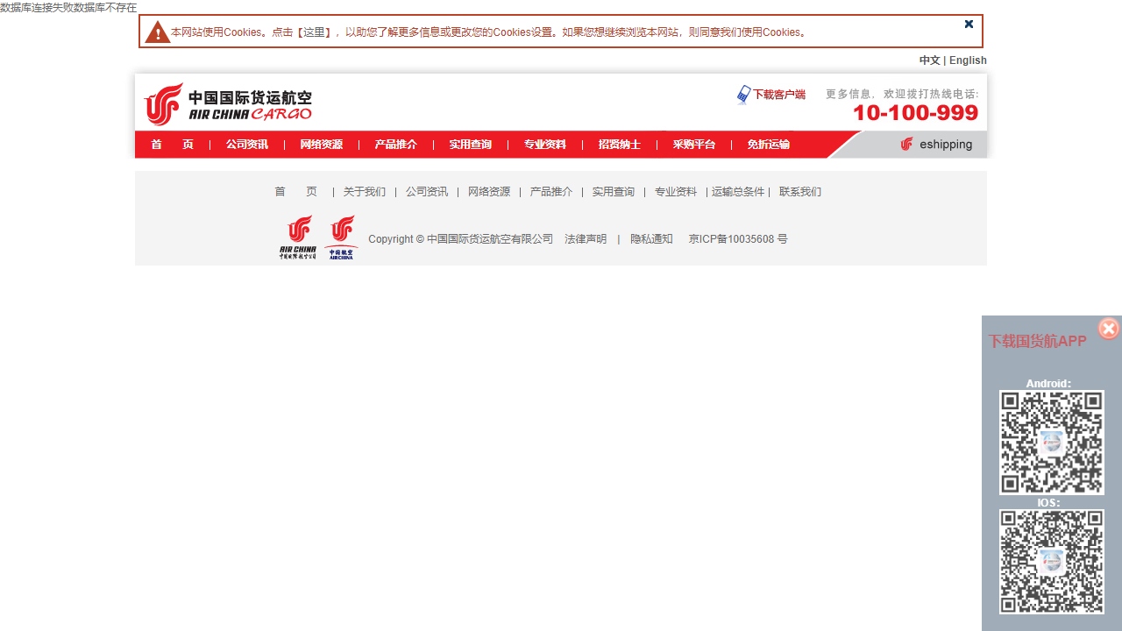
Task: Click footer link 实用查询
Action: pyautogui.click(x=614, y=192)
